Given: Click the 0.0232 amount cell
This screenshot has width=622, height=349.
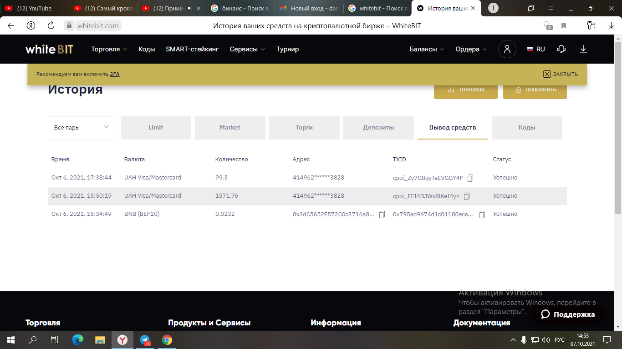Looking at the screenshot, I should tap(225, 214).
